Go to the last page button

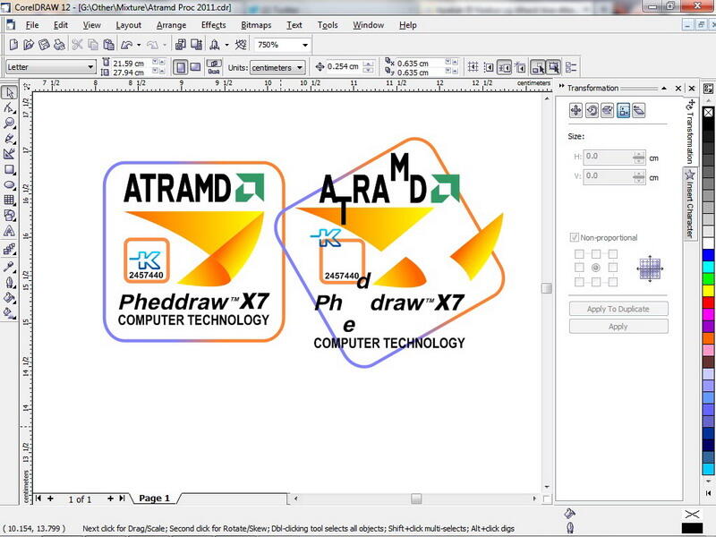pos(122,499)
